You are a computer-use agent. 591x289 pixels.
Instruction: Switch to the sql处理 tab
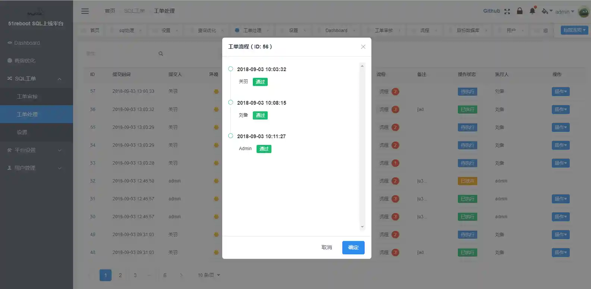pos(126,31)
